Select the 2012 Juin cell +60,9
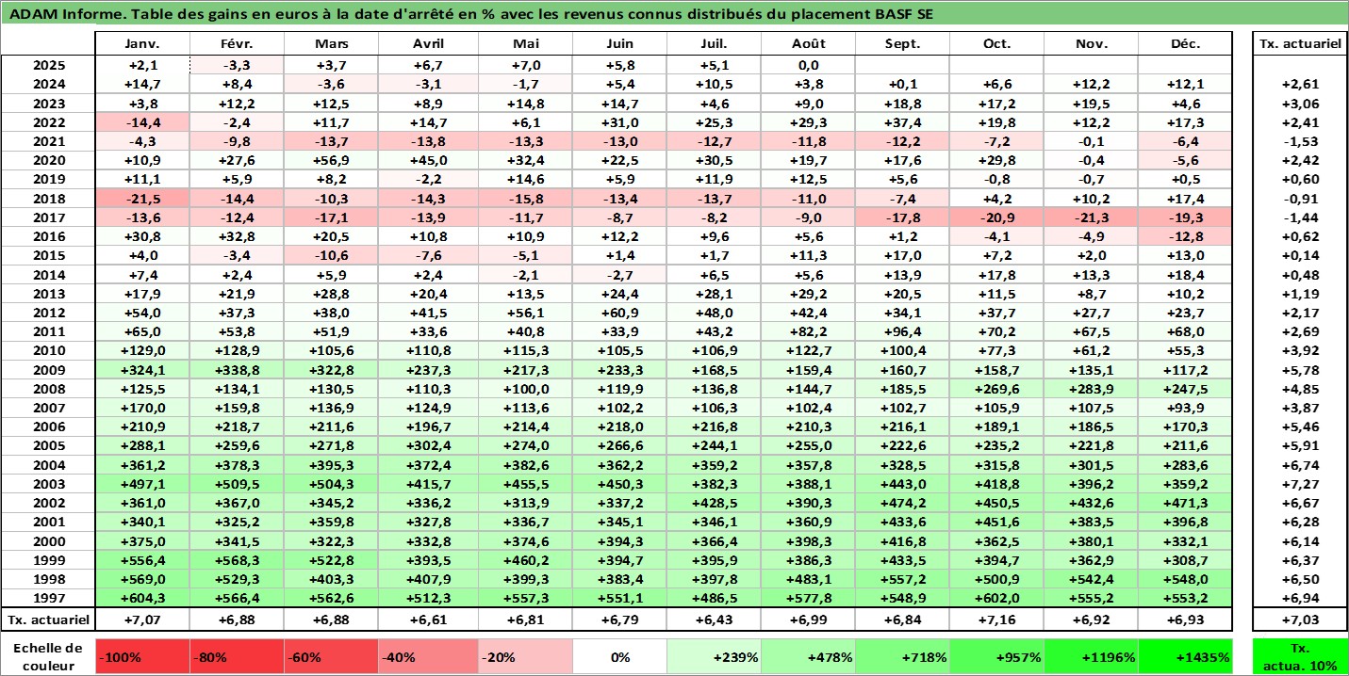This screenshot has width=1349, height=676. pyautogui.click(x=619, y=313)
